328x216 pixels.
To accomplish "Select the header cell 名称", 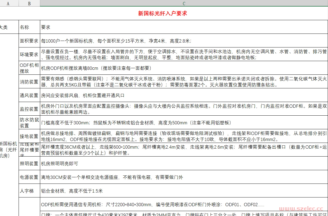I will (x=30, y=27).
